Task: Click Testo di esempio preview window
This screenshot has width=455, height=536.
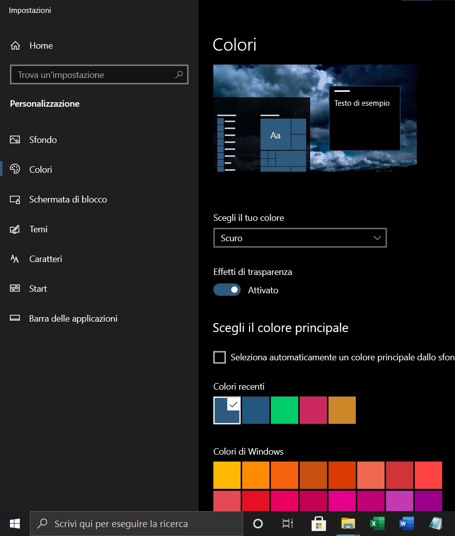Action: point(364,118)
